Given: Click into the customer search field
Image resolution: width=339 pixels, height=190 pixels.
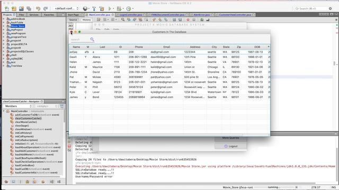Looking at the screenshot, I should [x=80, y=40].
